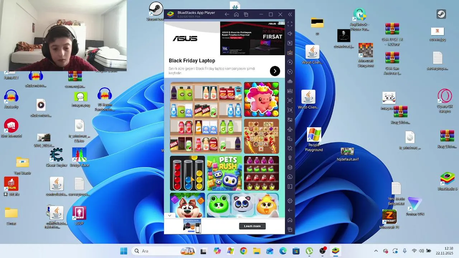Start screen recording from the sidebar icon
459x258 pixels.
tap(290, 110)
